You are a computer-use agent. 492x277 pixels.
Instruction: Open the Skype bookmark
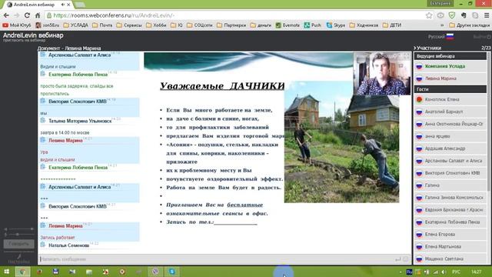click(x=336, y=25)
